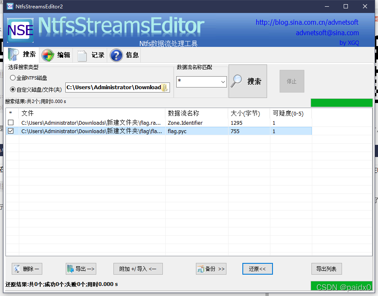This screenshot has height=296, width=378.
Task: Expand the 数据流名称匹配 dropdown
Action: point(223,82)
